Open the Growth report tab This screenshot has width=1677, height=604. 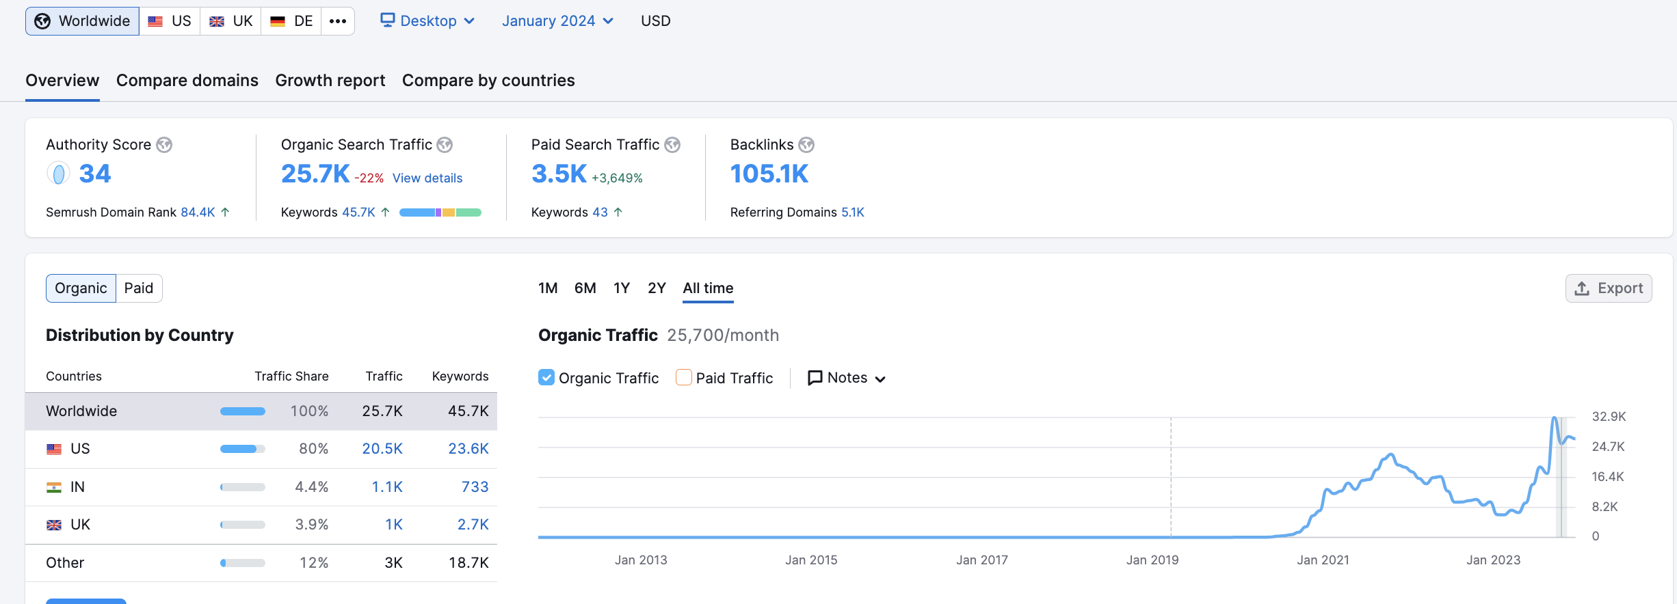(330, 81)
